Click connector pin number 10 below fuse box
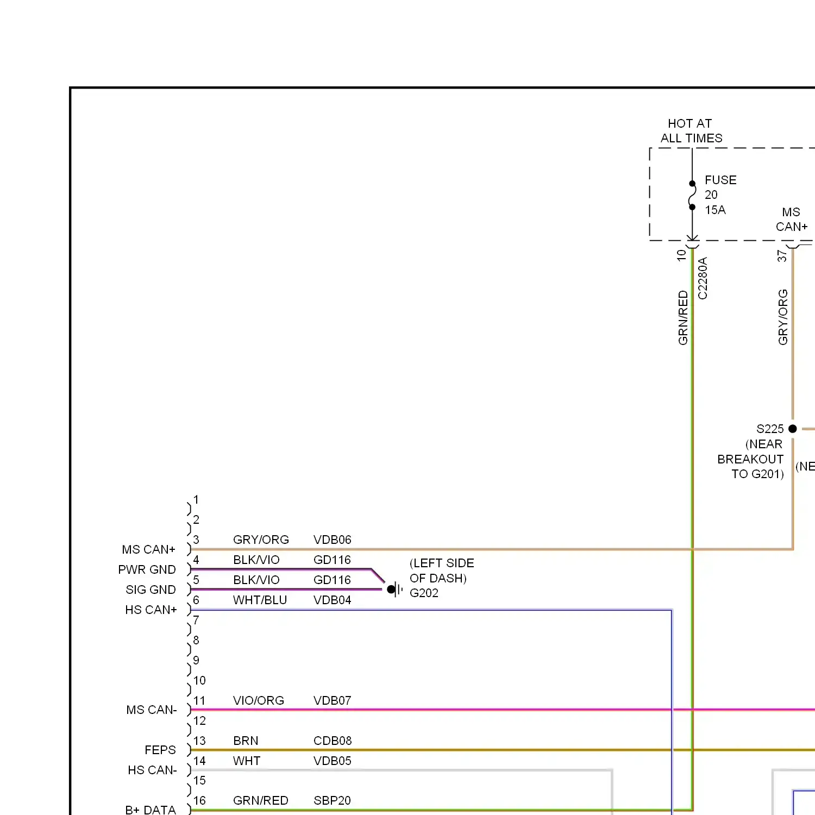This screenshot has width=815, height=815. click(x=682, y=255)
